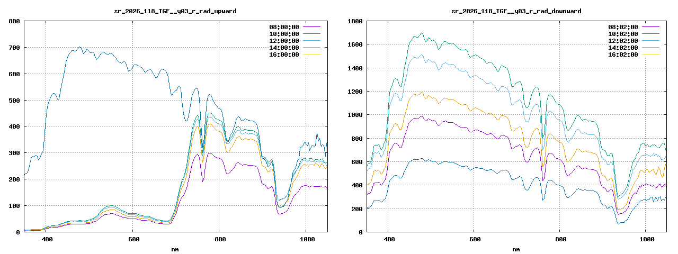The width and height of the screenshot is (678, 254).
Task: Click the 14:02:00 legend entry text
Action: tap(623, 48)
